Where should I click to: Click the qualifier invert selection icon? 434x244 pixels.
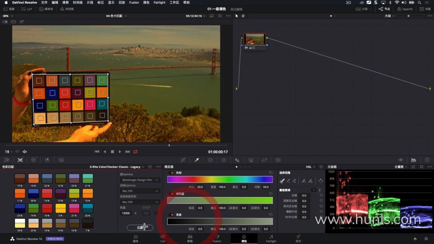point(321,181)
